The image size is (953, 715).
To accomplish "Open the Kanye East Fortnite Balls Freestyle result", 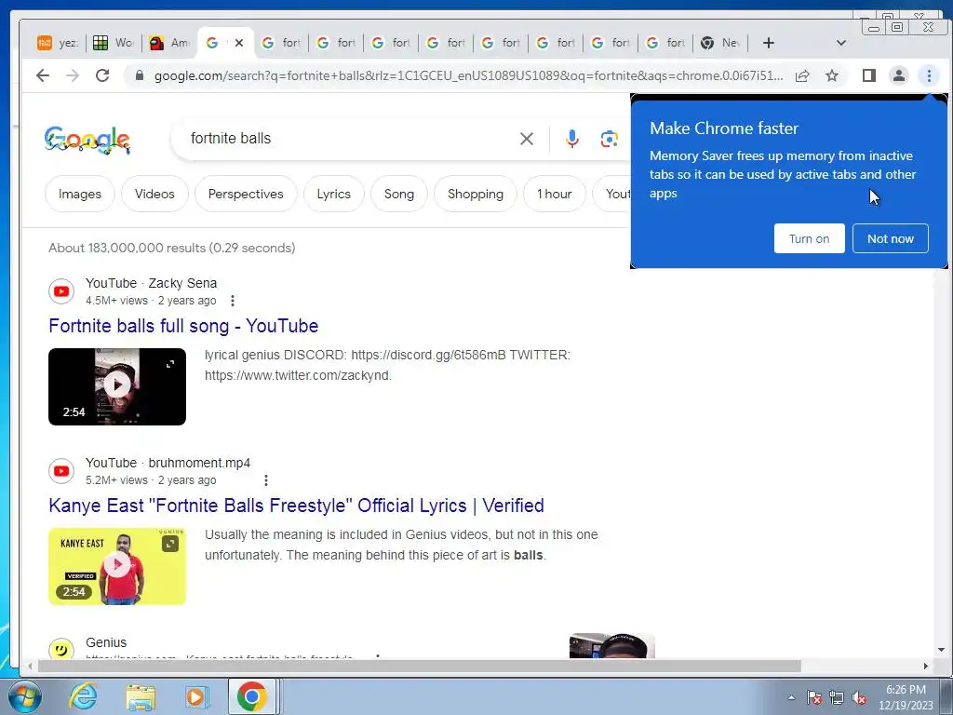I will point(296,506).
